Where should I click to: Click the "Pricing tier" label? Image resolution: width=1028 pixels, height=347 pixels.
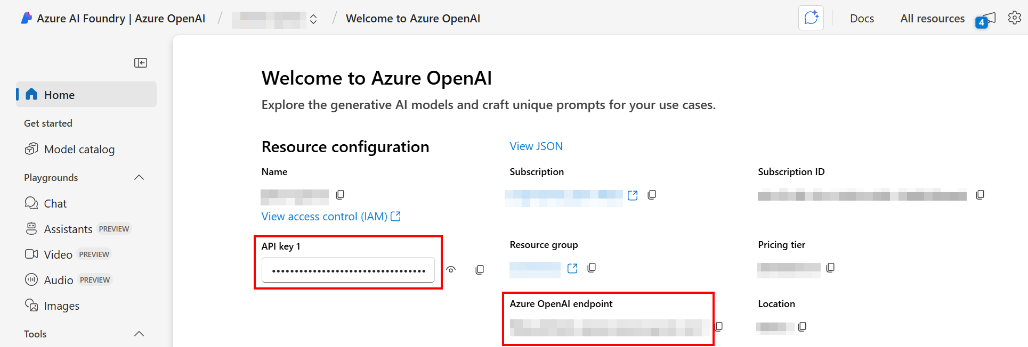782,245
